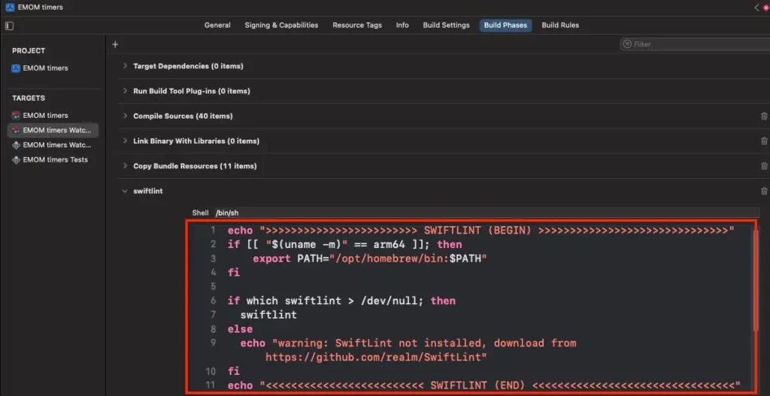Open the Build Rules tab
770x396 pixels.
[560, 25]
